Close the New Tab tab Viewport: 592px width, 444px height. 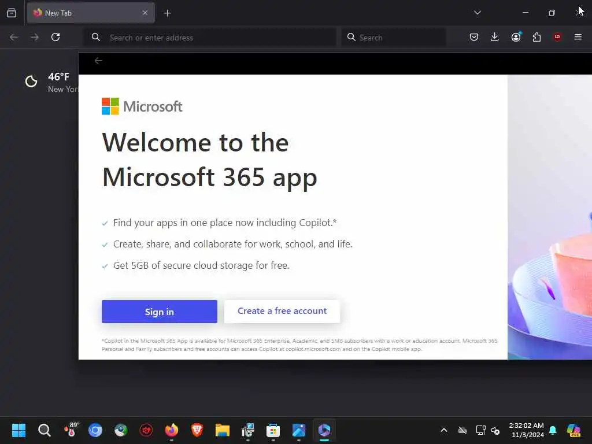(x=145, y=13)
